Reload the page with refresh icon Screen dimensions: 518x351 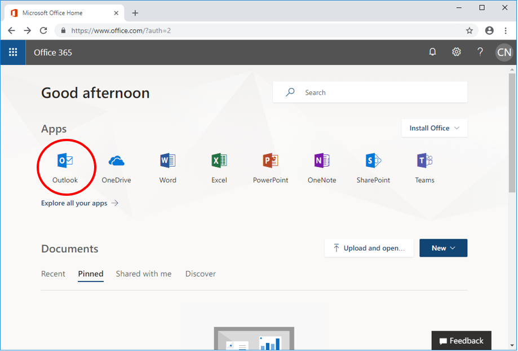pos(43,31)
